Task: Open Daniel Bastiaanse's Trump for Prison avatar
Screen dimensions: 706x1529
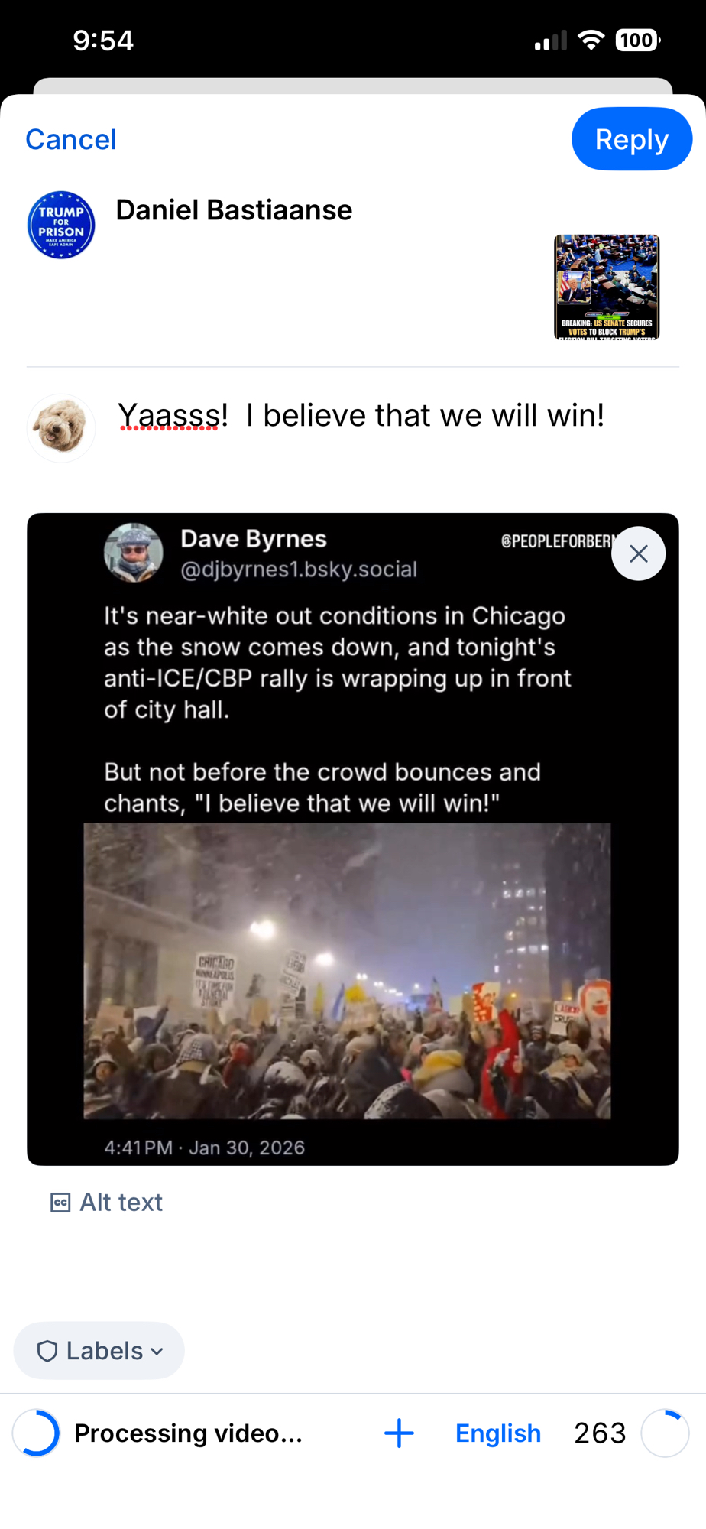Action: click(x=61, y=225)
